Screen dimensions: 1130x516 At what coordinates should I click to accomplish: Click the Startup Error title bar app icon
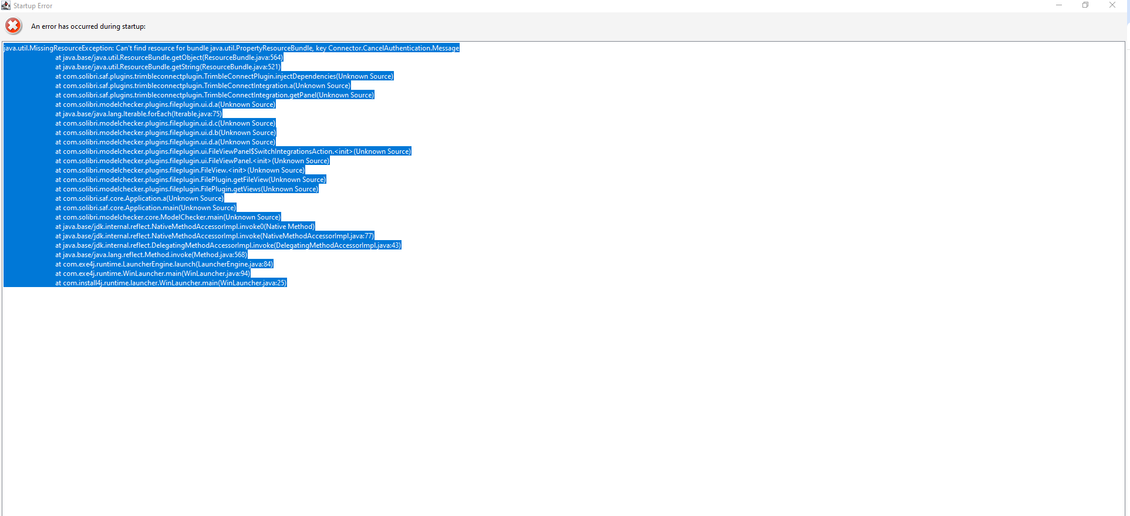pos(6,5)
